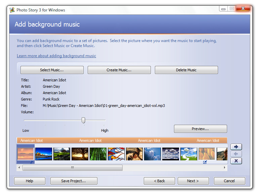
Task: Select the dark cloudy sky thumbnail
Action: [x=171, y=154]
